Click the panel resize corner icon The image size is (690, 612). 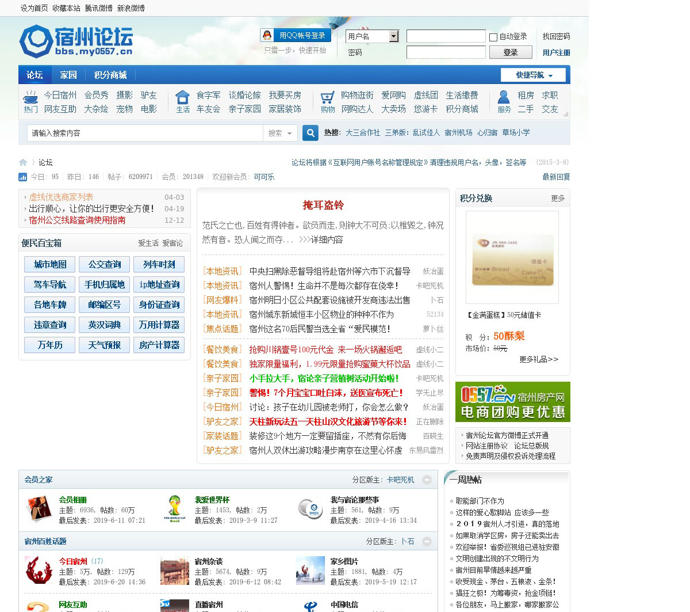tap(566, 114)
